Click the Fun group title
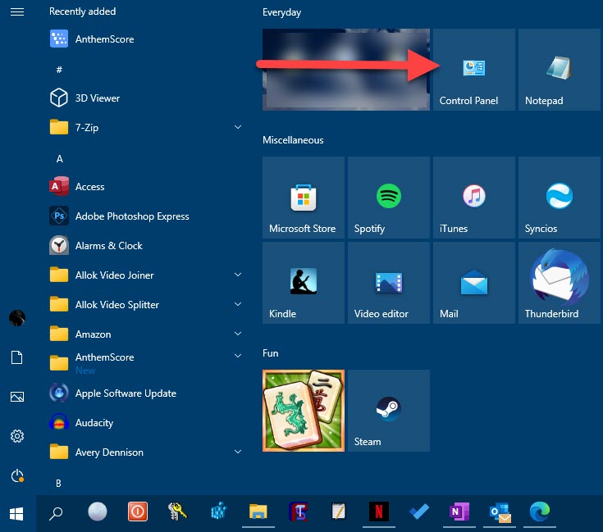 tap(271, 353)
